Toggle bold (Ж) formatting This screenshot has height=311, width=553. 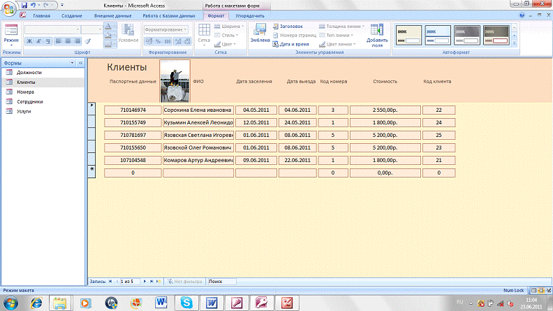point(29,41)
